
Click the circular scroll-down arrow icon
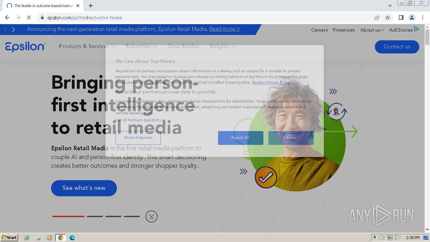152,216
